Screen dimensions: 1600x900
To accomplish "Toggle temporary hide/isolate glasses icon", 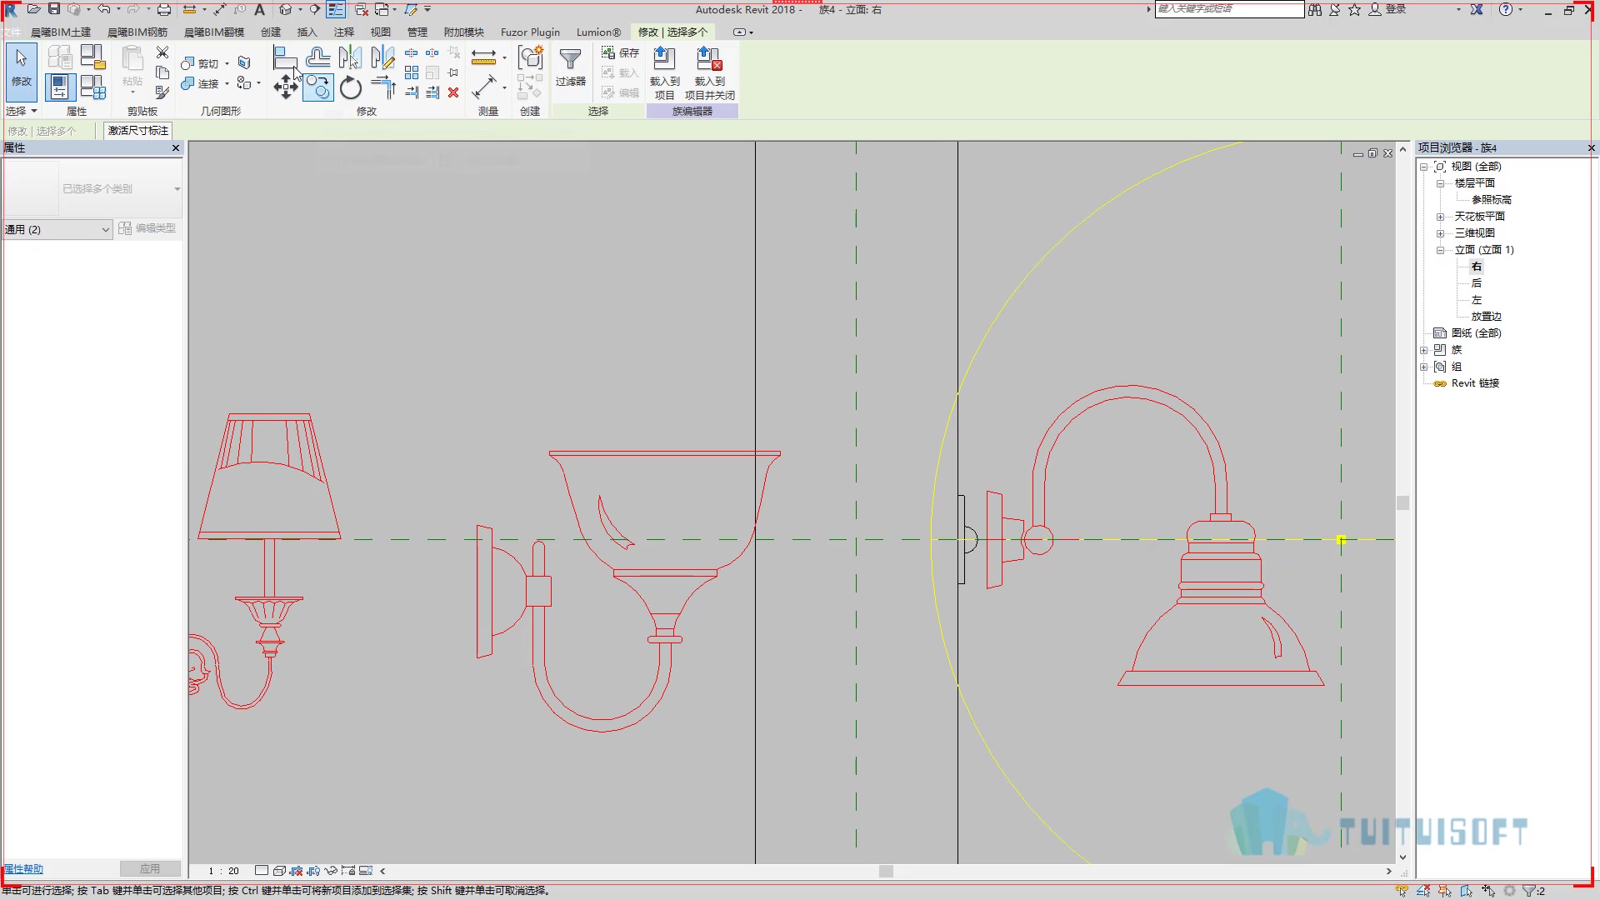I will (331, 871).
